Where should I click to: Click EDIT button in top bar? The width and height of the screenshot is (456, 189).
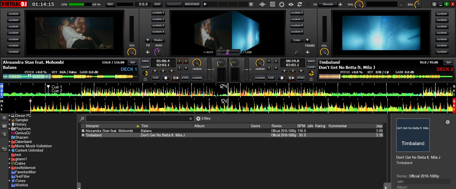157,4
